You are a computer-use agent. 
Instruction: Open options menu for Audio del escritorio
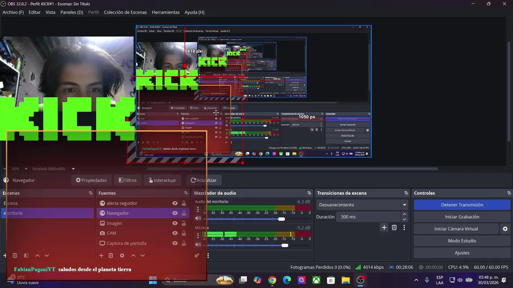pos(198,209)
